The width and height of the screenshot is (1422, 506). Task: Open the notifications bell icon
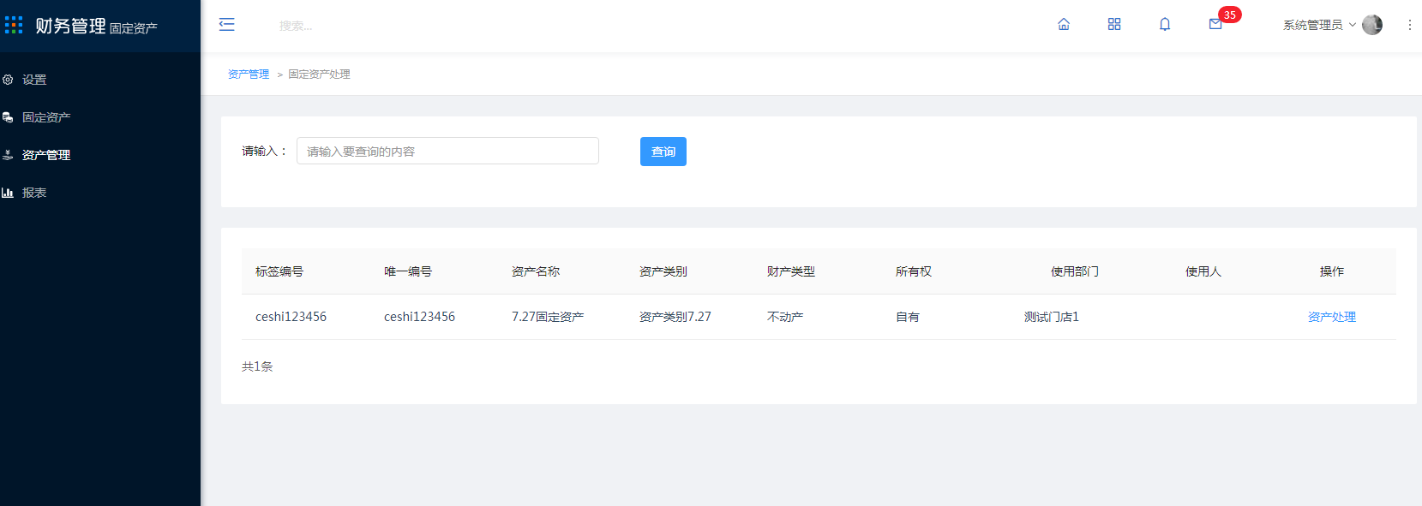pyautogui.click(x=1165, y=24)
